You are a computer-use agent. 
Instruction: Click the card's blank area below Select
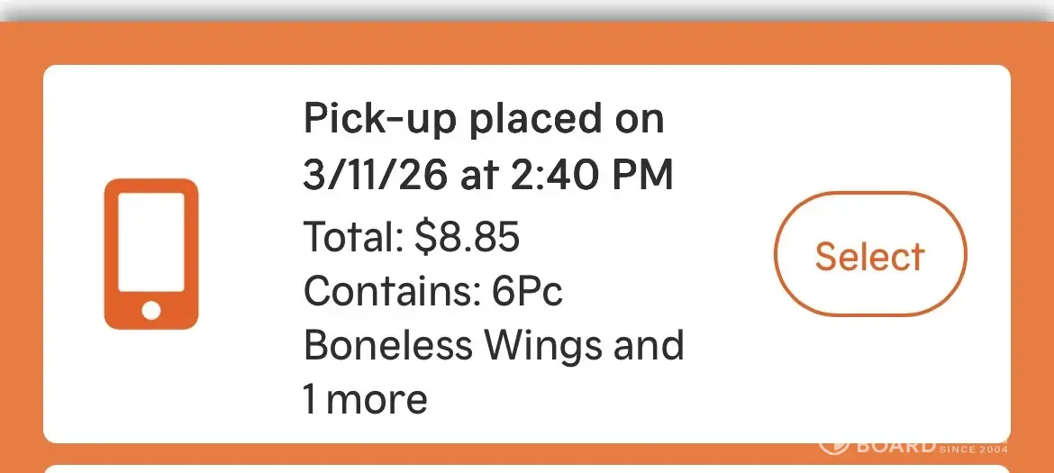click(x=870, y=378)
